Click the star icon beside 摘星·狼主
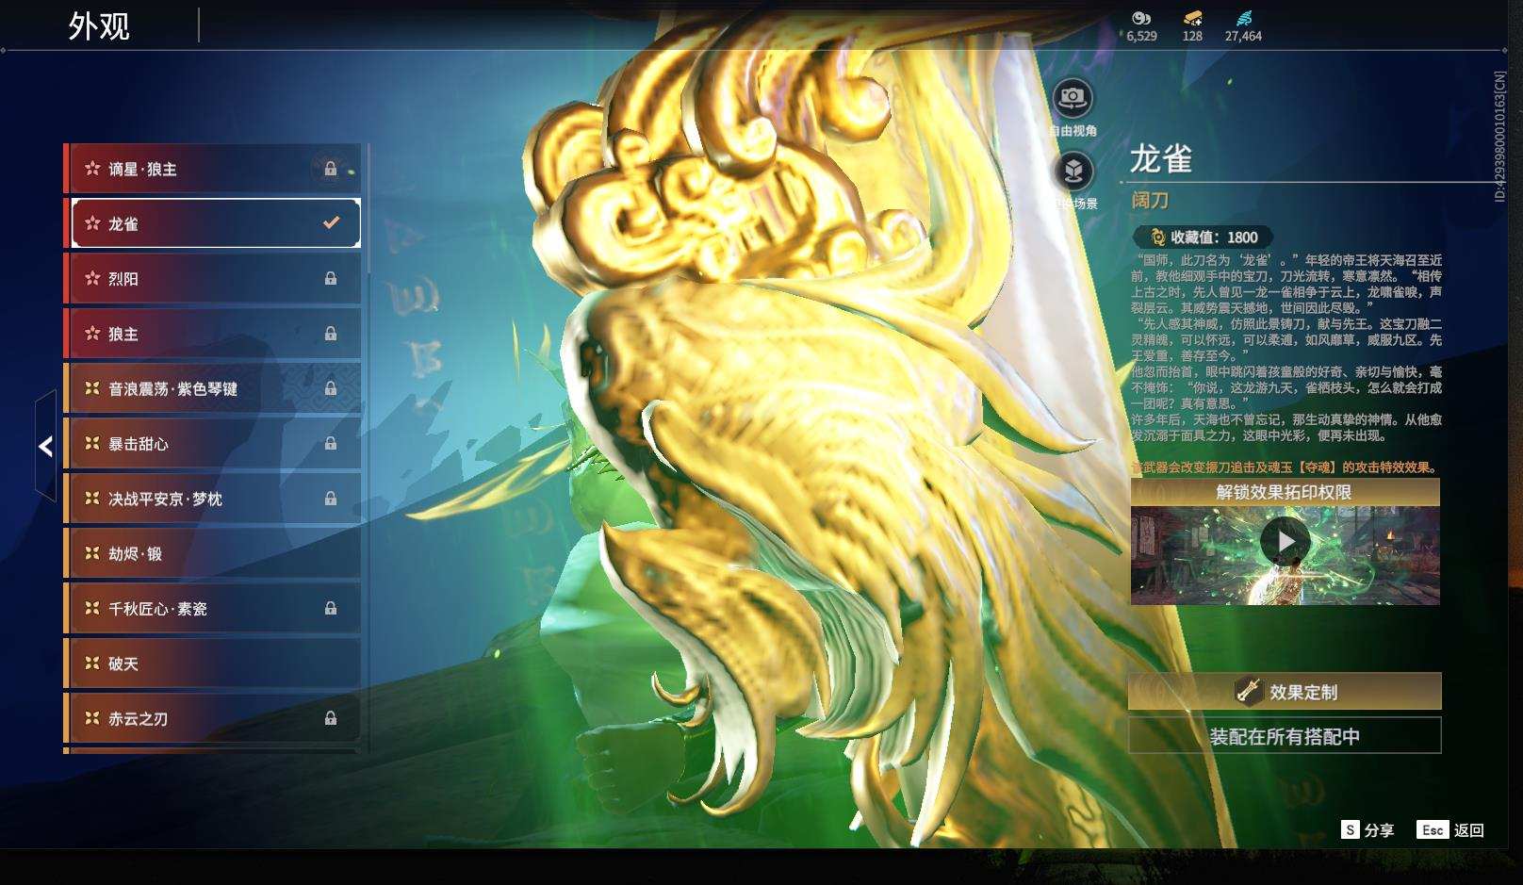Viewport: 1523px width, 885px height. (92, 169)
